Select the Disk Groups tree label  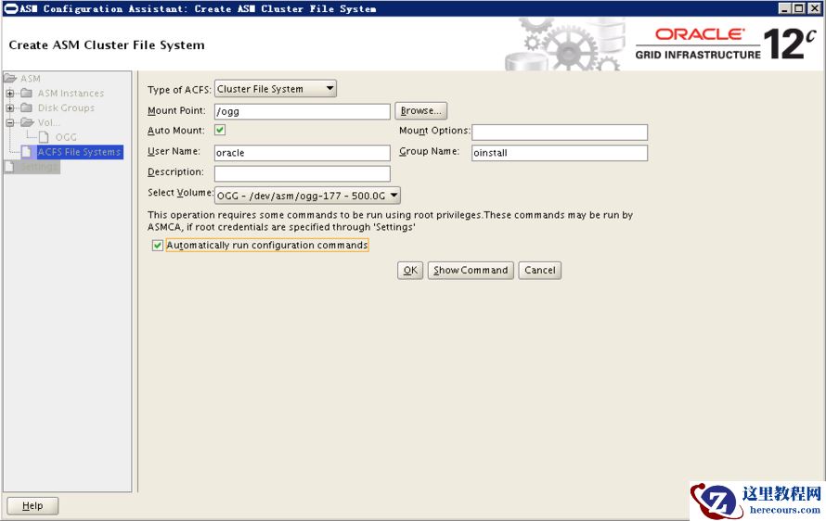tap(66, 108)
